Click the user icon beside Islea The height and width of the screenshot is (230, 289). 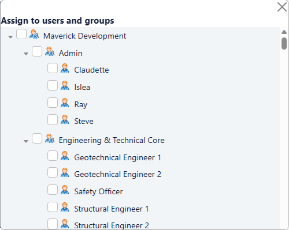(65, 85)
